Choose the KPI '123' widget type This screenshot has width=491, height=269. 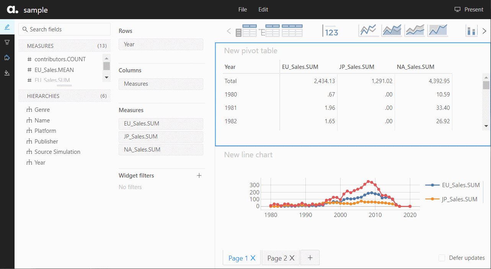331,31
